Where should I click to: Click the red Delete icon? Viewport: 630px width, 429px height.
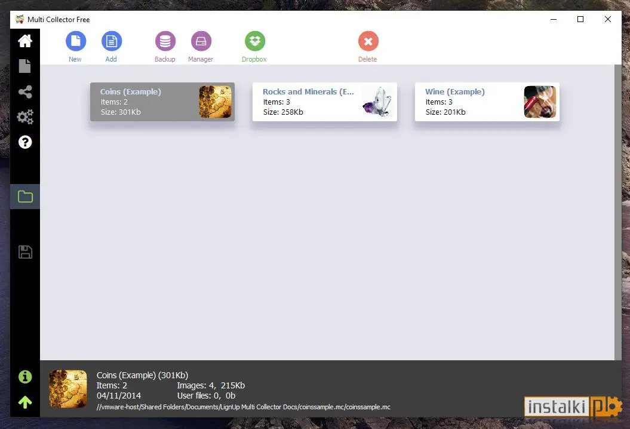(368, 41)
